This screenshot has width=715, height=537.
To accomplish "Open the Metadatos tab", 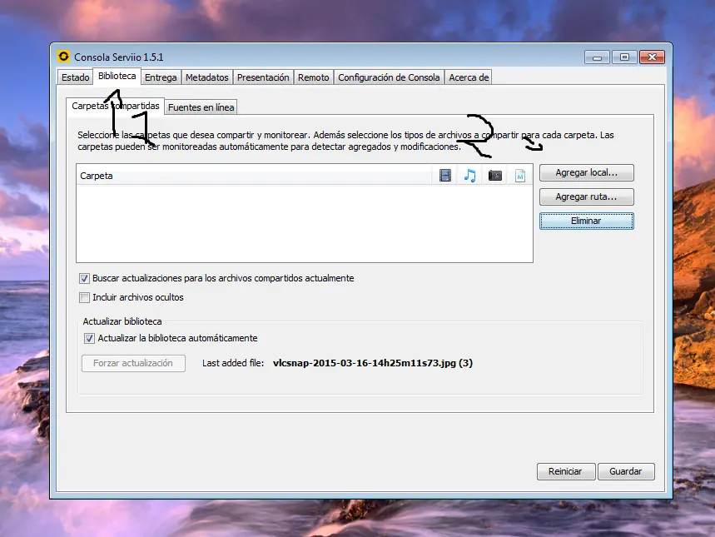I will click(206, 77).
